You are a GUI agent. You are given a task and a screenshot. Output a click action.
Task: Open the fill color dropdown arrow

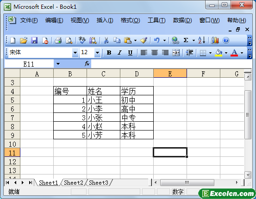click(x=226, y=53)
